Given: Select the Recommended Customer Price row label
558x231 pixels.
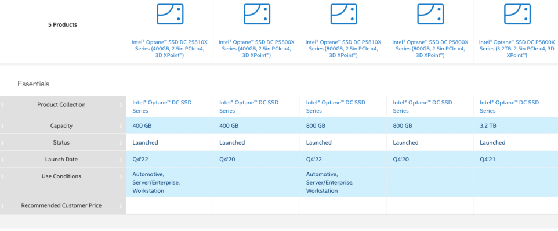Looking at the screenshot, I should [61, 205].
